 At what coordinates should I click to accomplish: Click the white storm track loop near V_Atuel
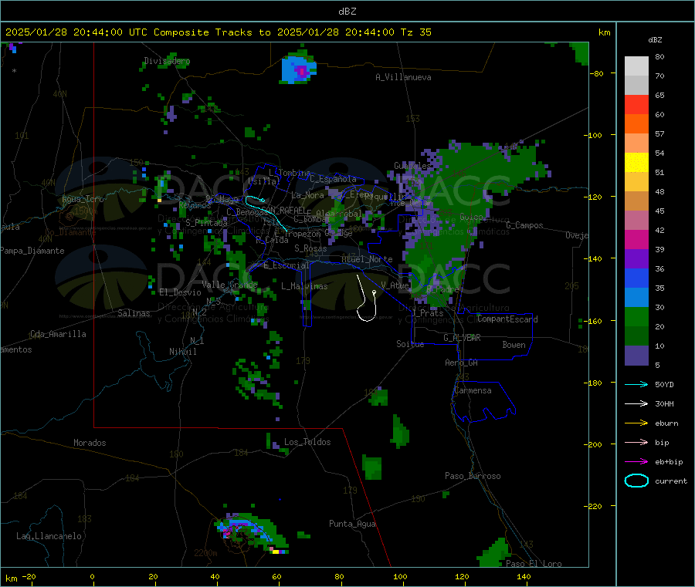click(x=367, y=298)
